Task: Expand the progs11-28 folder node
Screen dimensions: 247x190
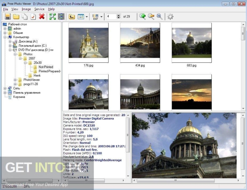Action: pos(15,84)
